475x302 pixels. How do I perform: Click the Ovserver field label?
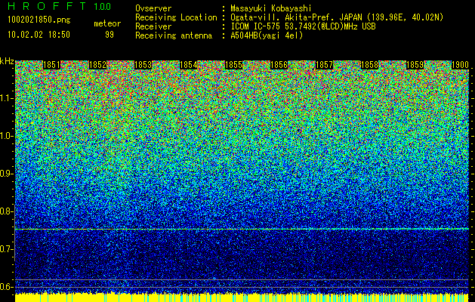(153, 8)
